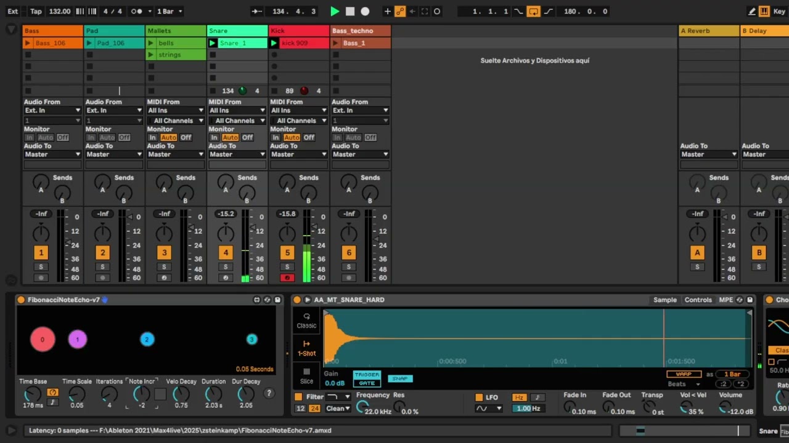Screen dimensions: 789x443
Task: Start playback with the green Play button
Action: [335, 11]
